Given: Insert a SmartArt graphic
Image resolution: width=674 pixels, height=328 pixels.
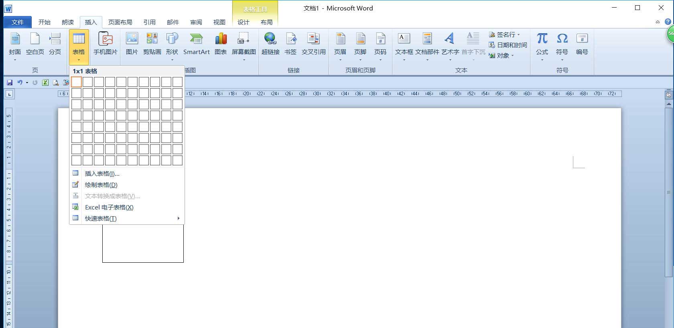Looking at the screenshot, I should (x=197, y=44).
